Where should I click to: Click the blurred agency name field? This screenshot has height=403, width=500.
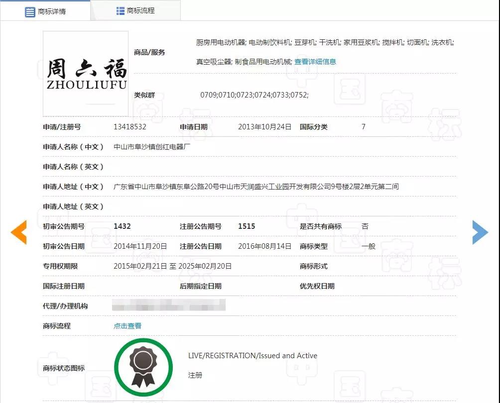pos(169,305)
